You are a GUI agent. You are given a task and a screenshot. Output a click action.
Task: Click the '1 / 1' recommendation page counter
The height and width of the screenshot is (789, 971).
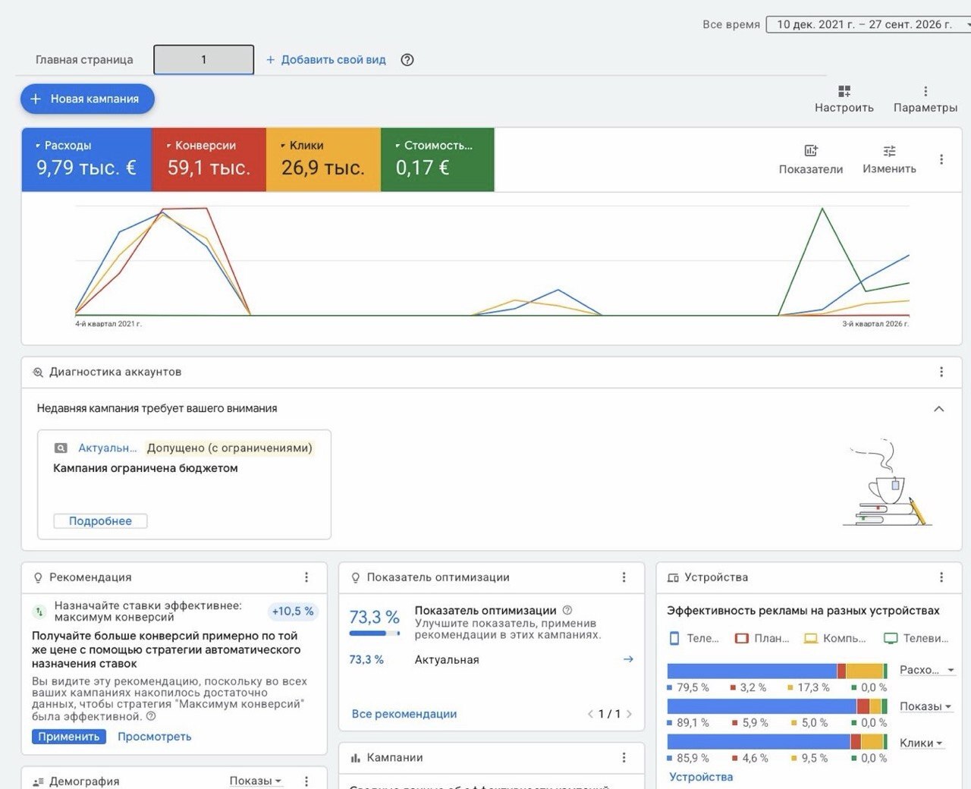pyautogui.click(x=610, y=714)
